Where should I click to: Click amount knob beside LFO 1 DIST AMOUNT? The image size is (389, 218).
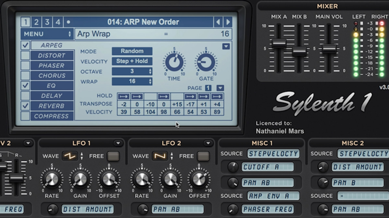[53, 209]
